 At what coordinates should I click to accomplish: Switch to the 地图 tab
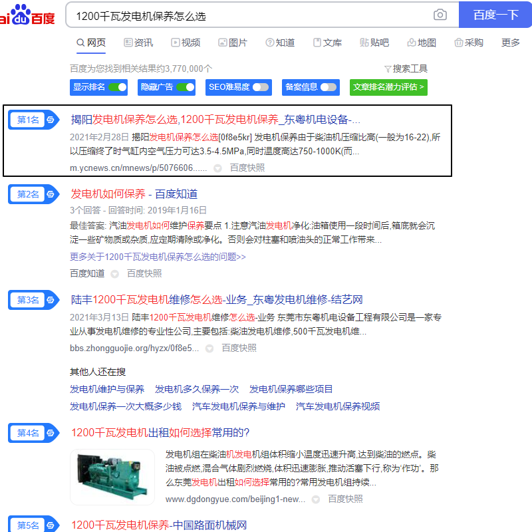(x=422, y=43)
